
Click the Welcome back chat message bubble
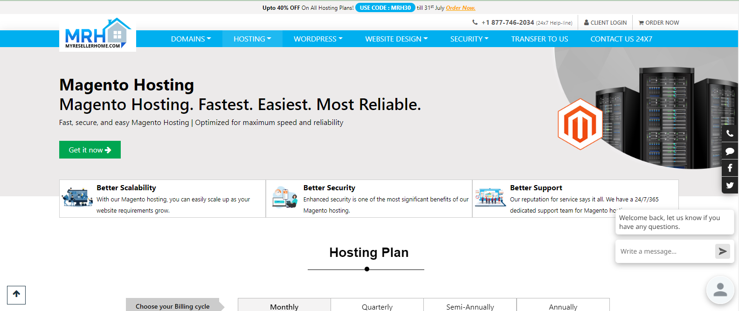click(x=675, y=222)
